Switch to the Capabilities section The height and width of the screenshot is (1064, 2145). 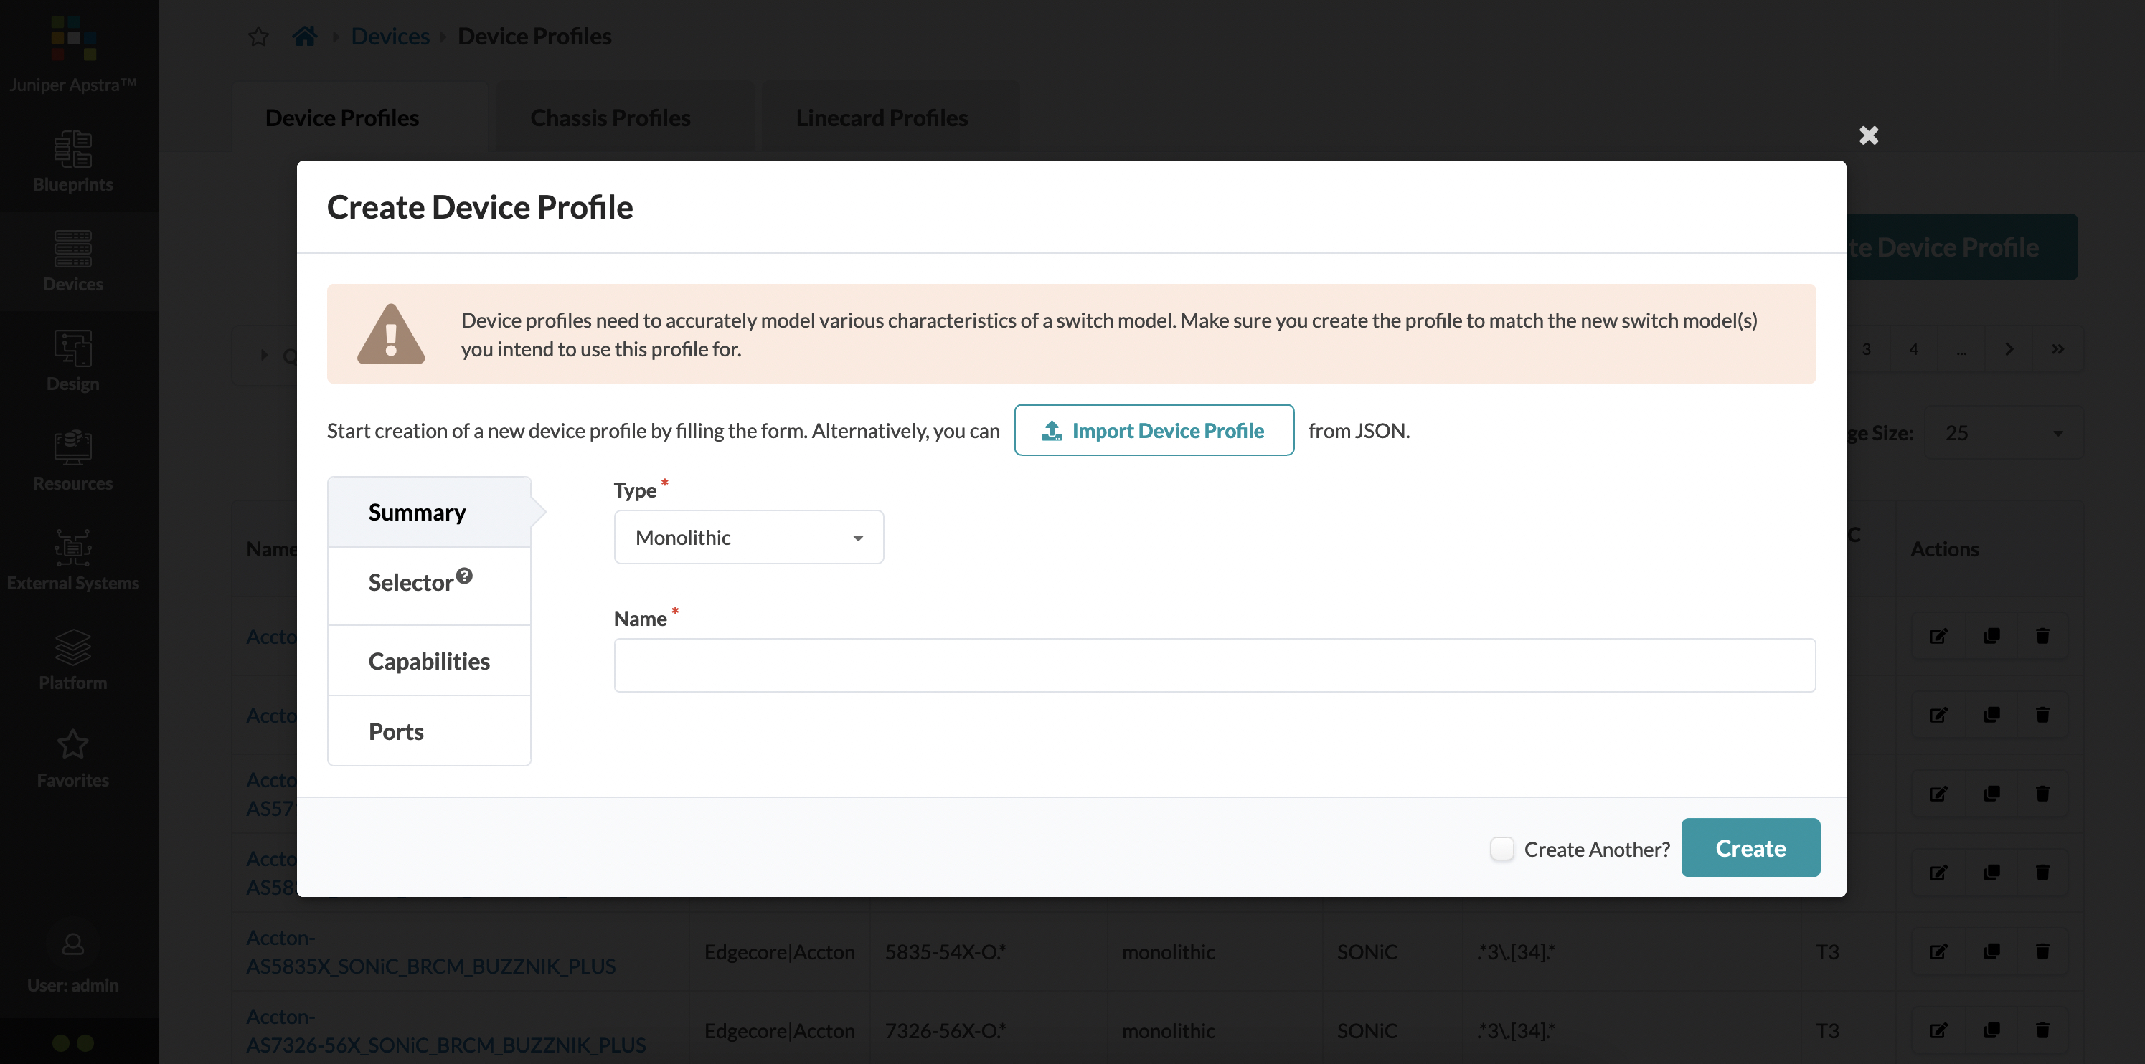pyautogui.click(x=429, y=661)
